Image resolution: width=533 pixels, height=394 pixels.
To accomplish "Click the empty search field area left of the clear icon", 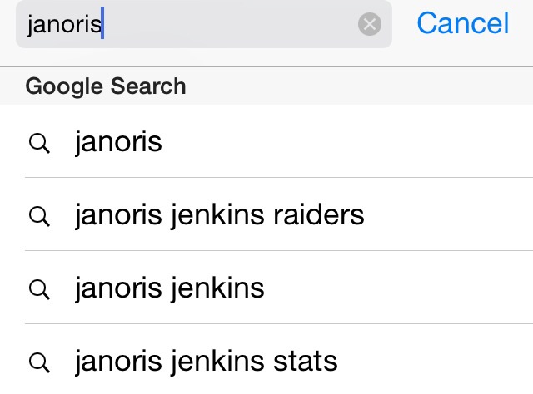I will [231, 24].
